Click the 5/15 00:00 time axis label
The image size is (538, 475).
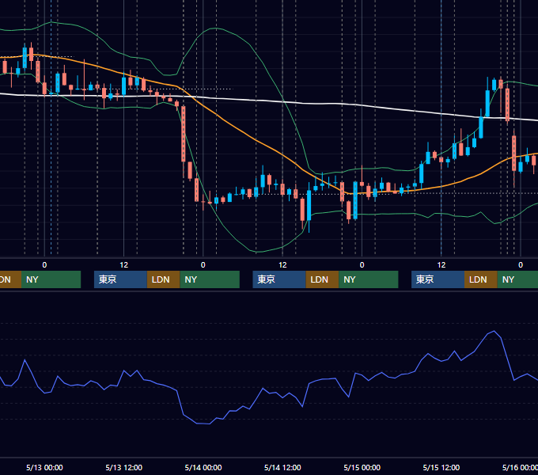(x=362, y=467)
